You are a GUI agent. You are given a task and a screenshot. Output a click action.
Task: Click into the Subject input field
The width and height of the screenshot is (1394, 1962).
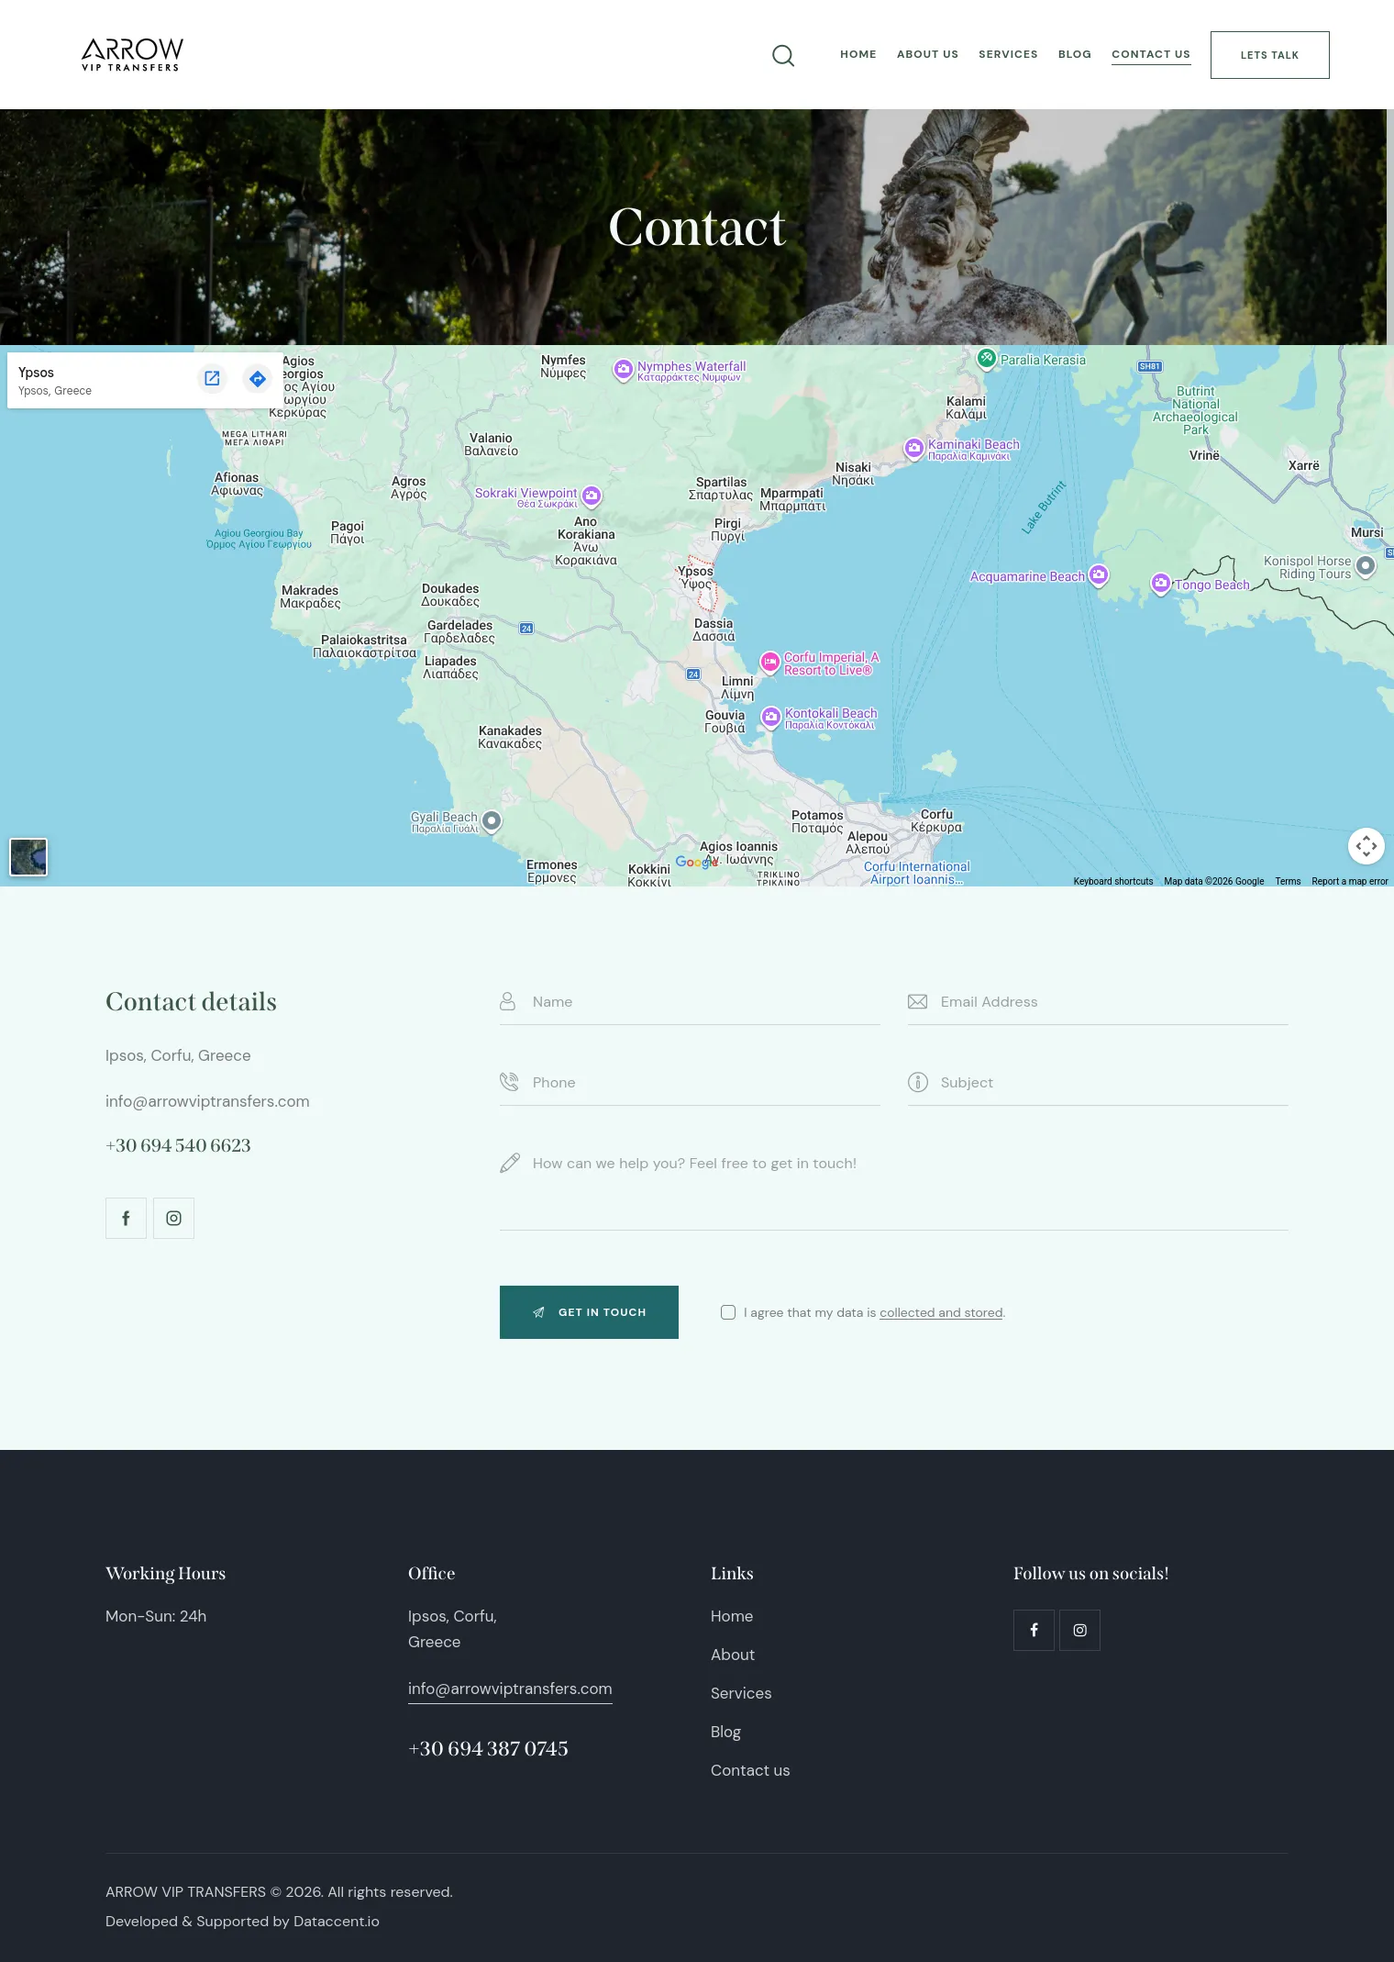point(1098,1083)
